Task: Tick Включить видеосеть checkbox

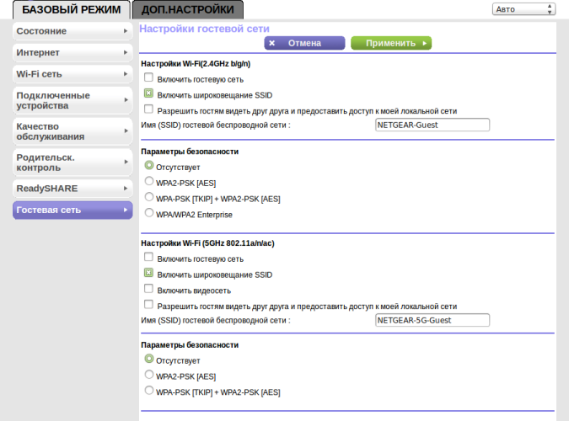Action: click(148, 288)
